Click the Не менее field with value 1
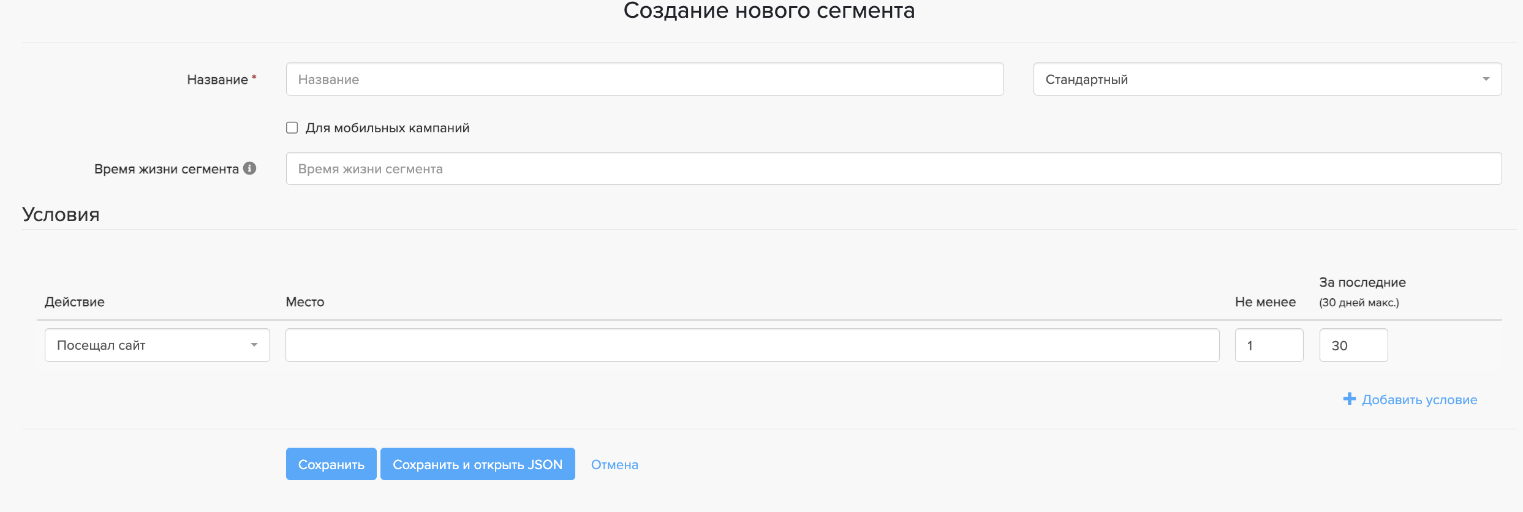Viewport: 1523px width, 512px height. (x=1269, y=345)
